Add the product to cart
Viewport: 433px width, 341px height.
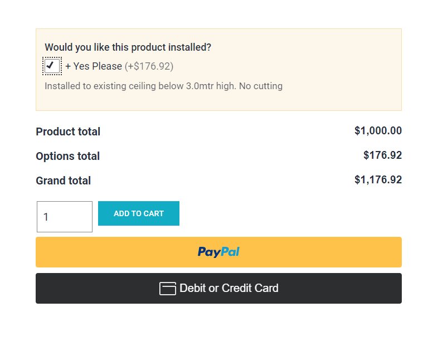pos(139,213)
